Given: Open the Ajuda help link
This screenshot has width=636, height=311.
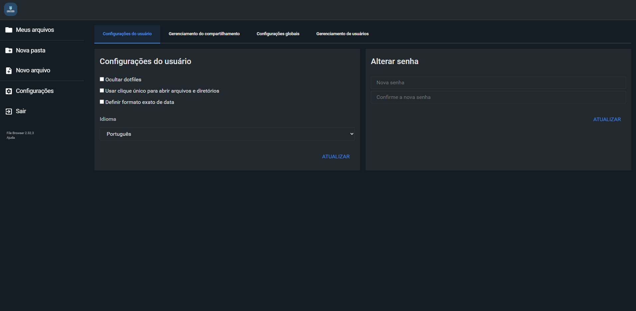Looking at the screenshot, I should point(10,137).
